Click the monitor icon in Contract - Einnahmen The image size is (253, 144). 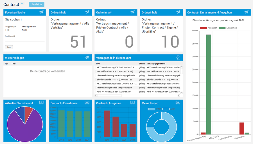87,103
